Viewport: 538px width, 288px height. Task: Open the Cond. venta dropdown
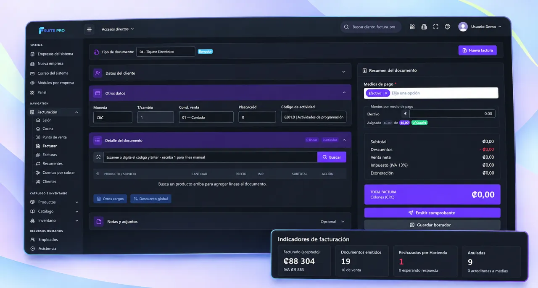tap(206, 117)
